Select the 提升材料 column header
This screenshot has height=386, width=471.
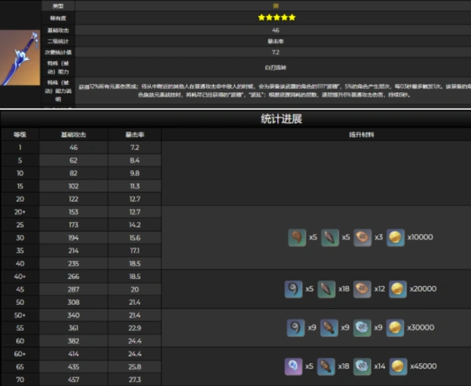pos(361,135)
